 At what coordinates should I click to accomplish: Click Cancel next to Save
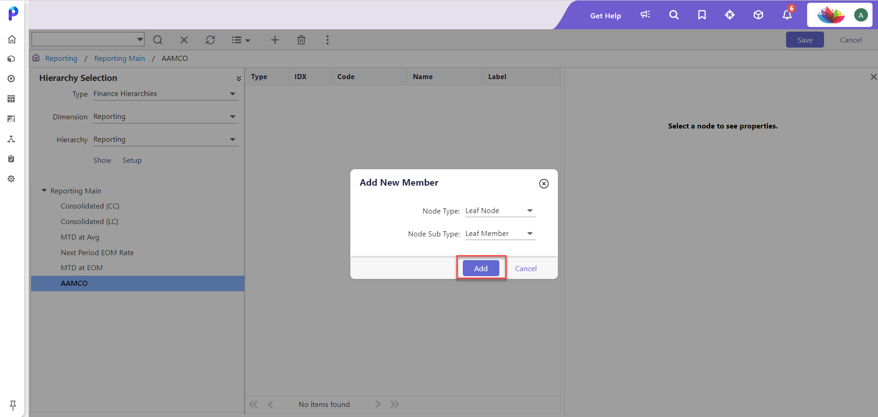pos(851,40)
